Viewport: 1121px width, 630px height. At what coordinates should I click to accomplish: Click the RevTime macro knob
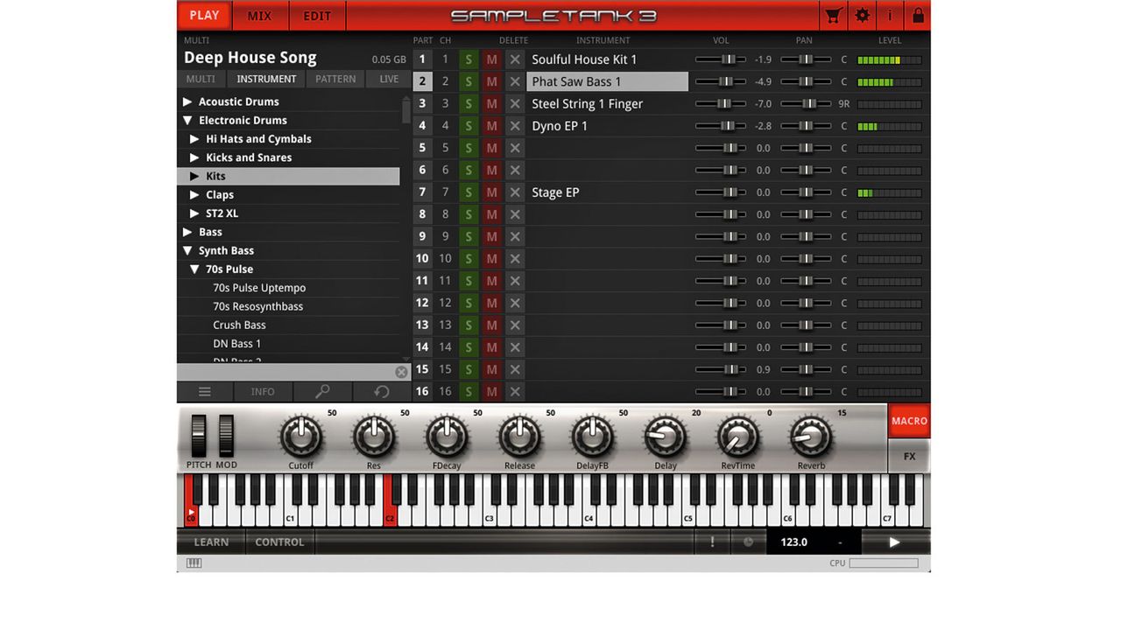point(738,435)
